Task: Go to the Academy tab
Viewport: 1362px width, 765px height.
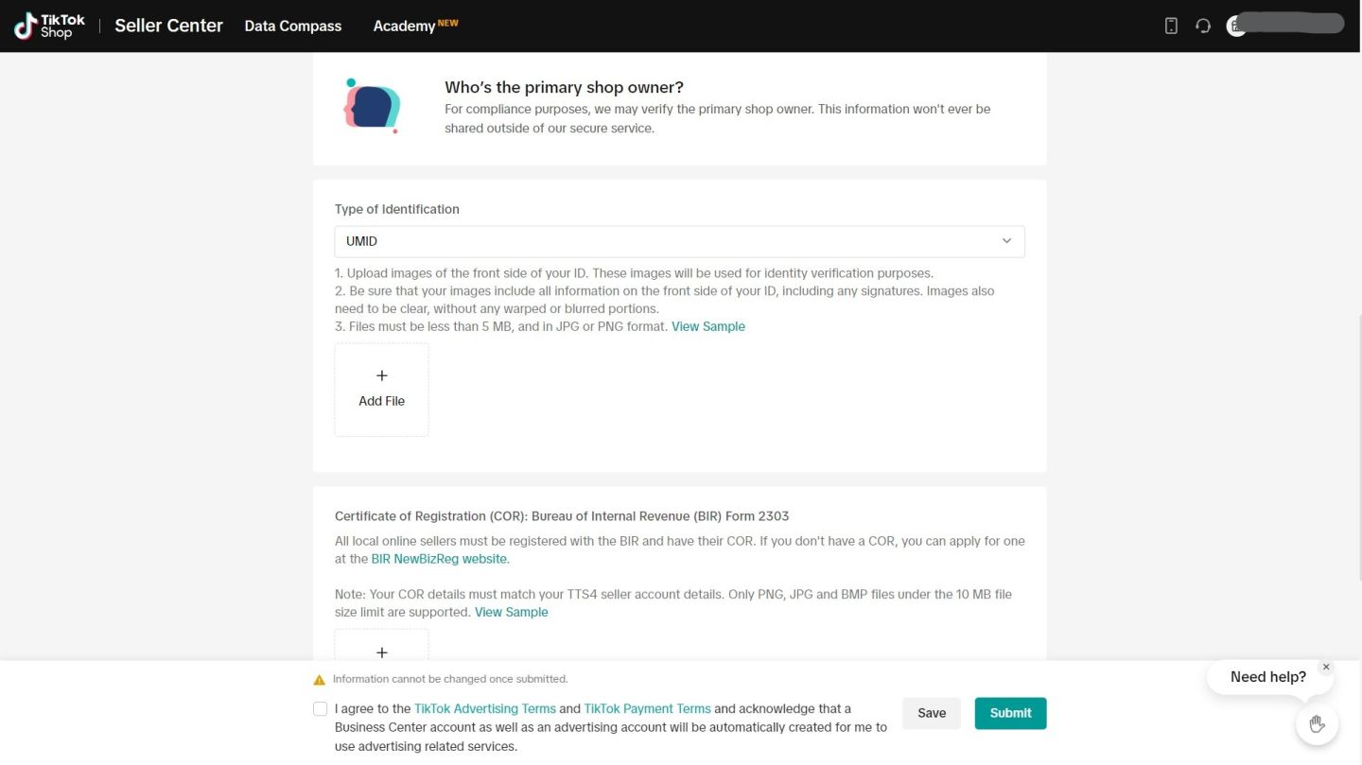Action: tap(405, 26)
